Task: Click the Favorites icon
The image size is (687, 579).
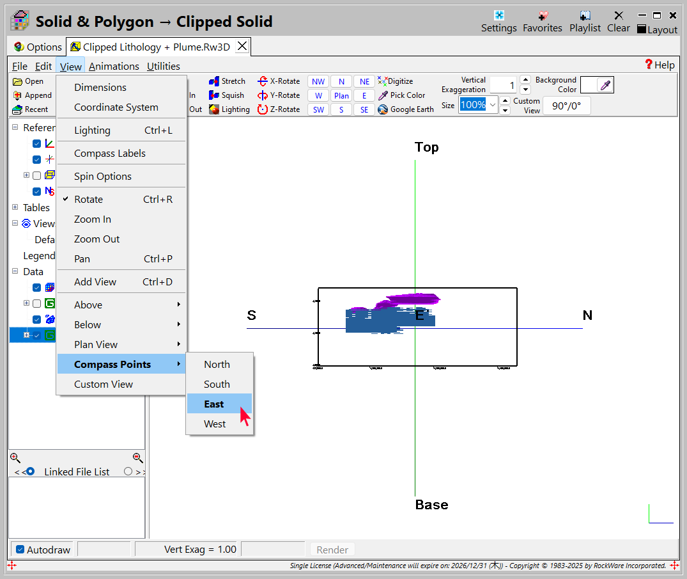Action: pyautogui.click(x=543, y=16)
